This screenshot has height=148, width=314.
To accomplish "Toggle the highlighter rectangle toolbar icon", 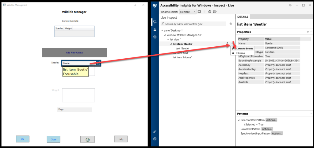I will click(x=199, y=12).
